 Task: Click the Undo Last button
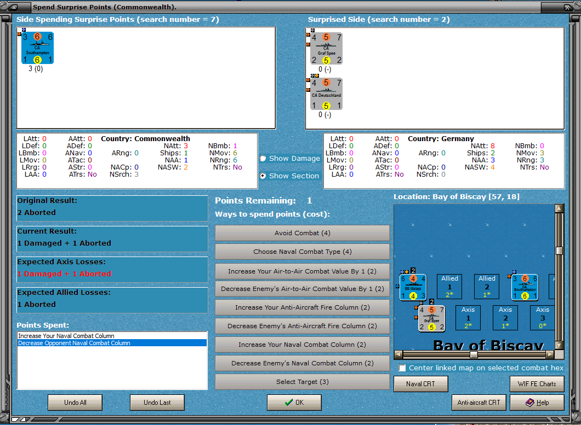pos(157,403)
